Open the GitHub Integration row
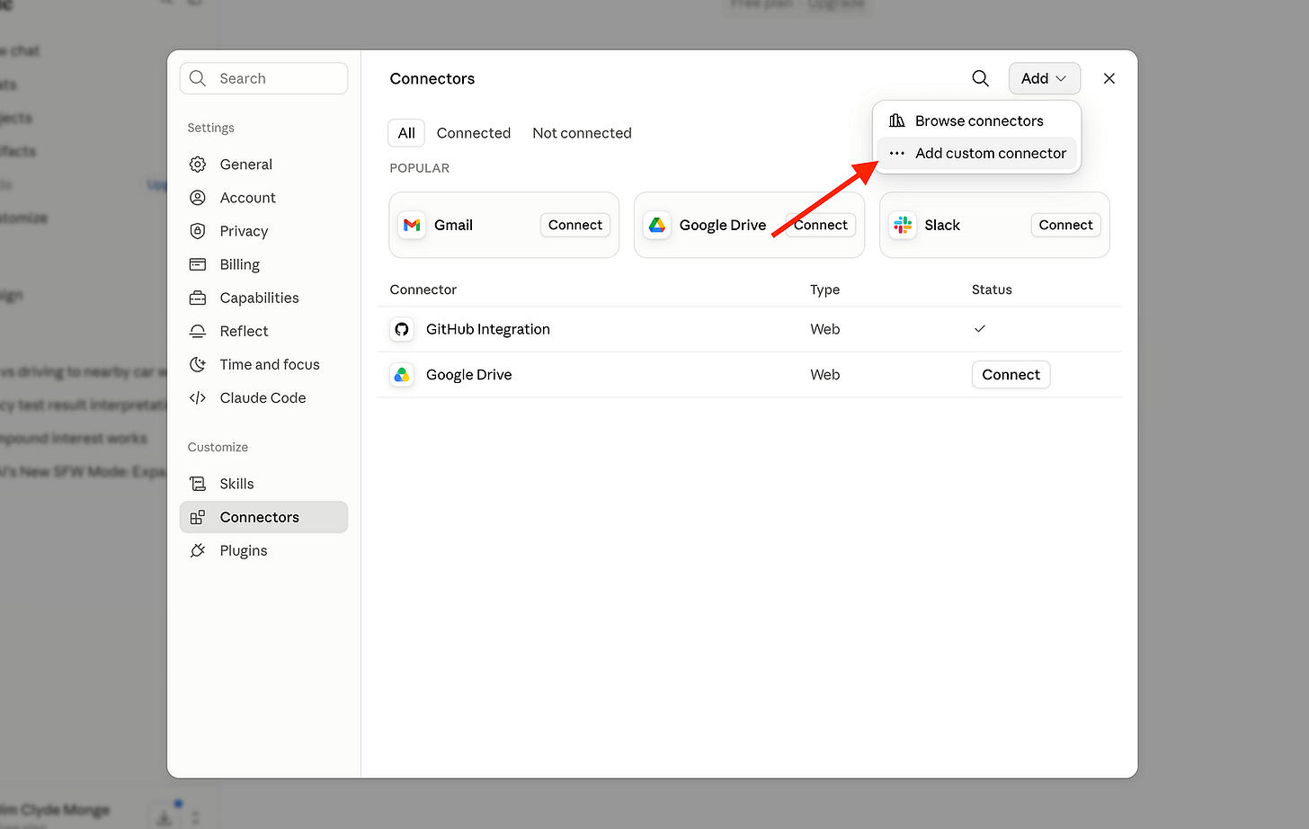Screen dimensions: 1309x829 (x=750, y=329)
